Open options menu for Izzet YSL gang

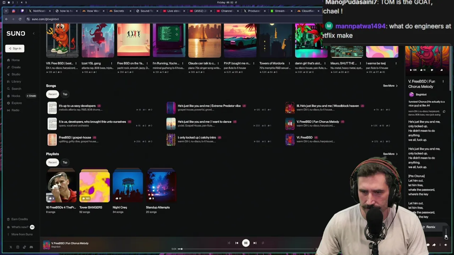click(x=111, y=63)
